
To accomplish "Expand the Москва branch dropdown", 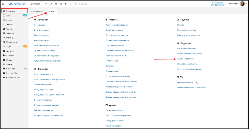I will [x=36, y=4].
